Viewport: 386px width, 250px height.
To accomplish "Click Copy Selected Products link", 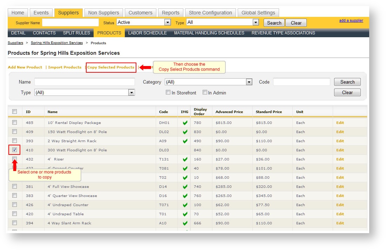I will click(111, 67).
